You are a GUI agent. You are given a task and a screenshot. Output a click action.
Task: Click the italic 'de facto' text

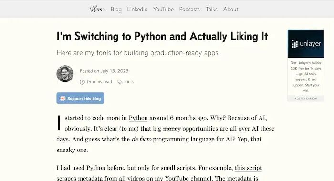tap(142, 139)
